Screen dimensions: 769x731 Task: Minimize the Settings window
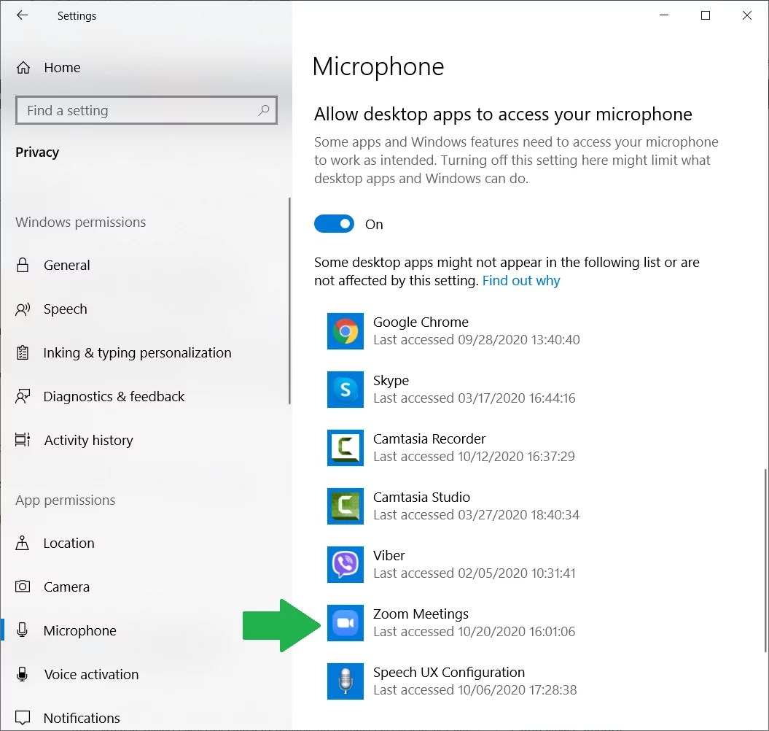pyautogui.click(x=664, y=15)
